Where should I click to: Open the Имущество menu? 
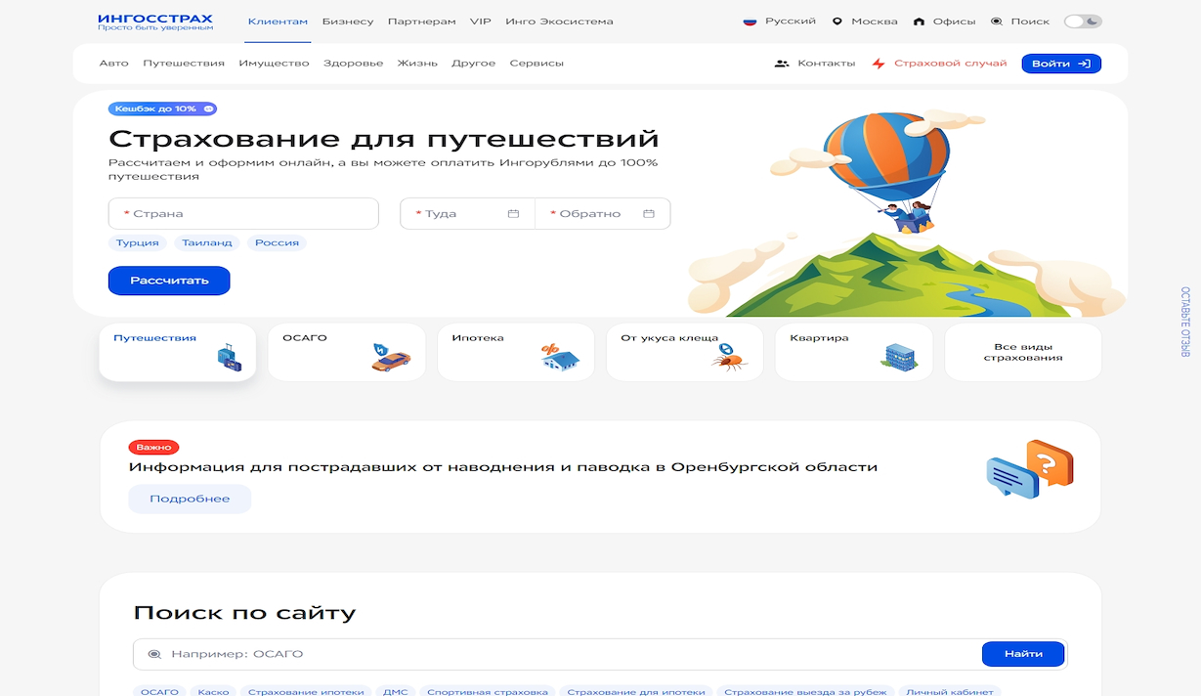[x=274, y=64]
